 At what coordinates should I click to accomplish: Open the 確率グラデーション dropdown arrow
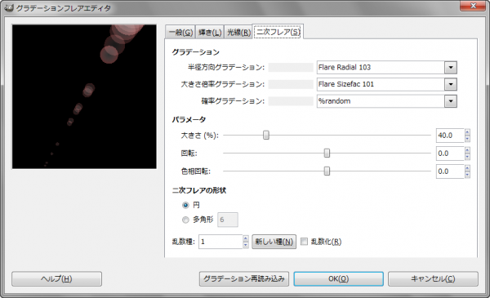click(451, 101)
